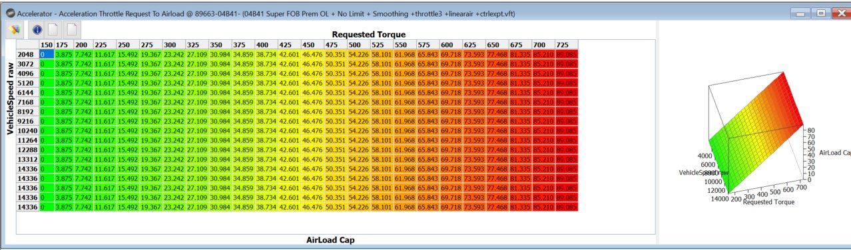Click the highlighted 0 cell in row 2048

[47, 54]
